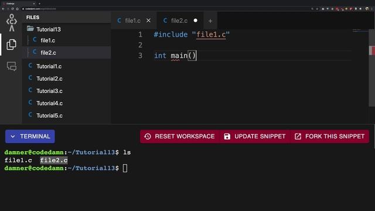This screenshot has width=375, height=211.
Task: Click line number 2 in the gutter
Action: [140, 45]
